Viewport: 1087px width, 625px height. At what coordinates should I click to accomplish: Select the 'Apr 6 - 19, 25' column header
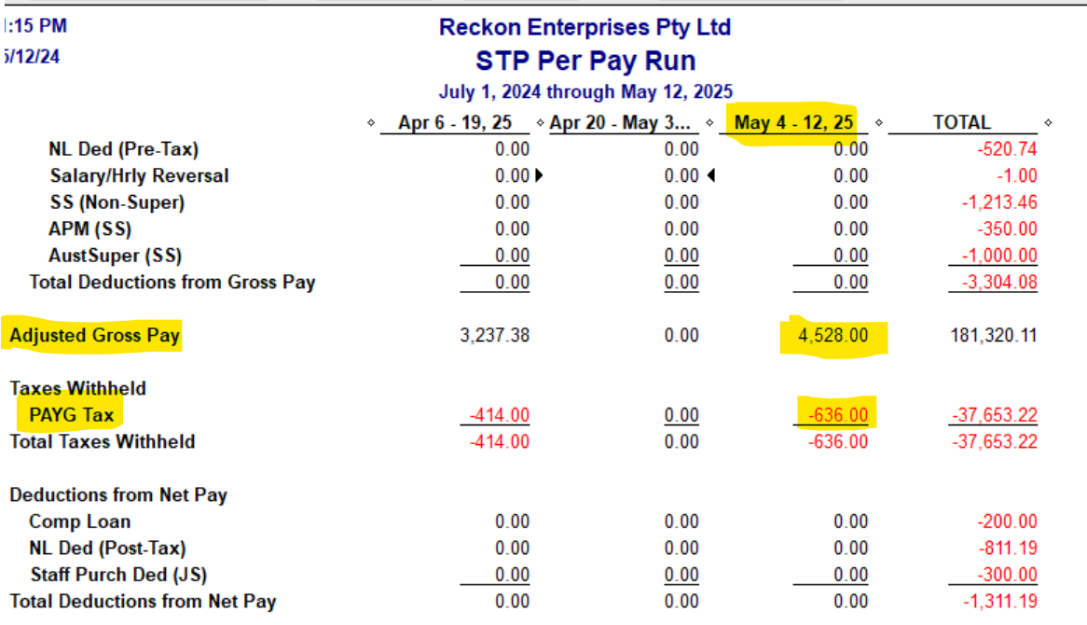coord(455,123)
